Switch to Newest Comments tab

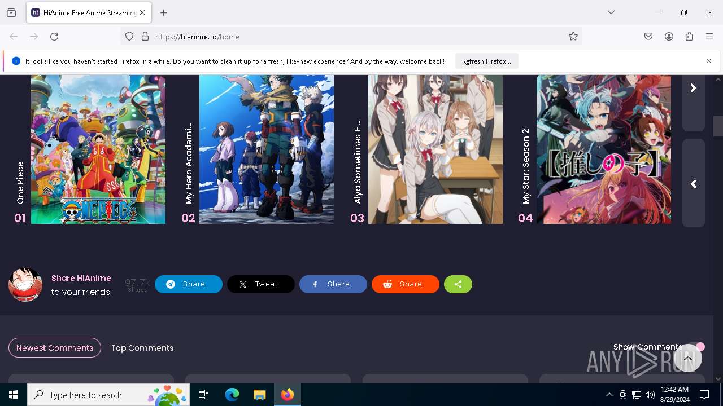(x=55, y=348)
